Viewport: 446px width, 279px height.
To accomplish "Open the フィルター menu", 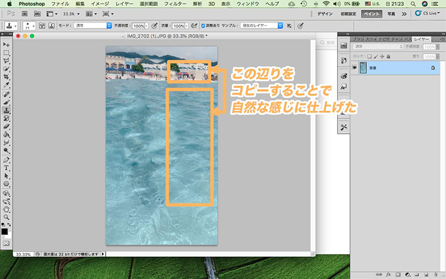I will click(175, 4).
